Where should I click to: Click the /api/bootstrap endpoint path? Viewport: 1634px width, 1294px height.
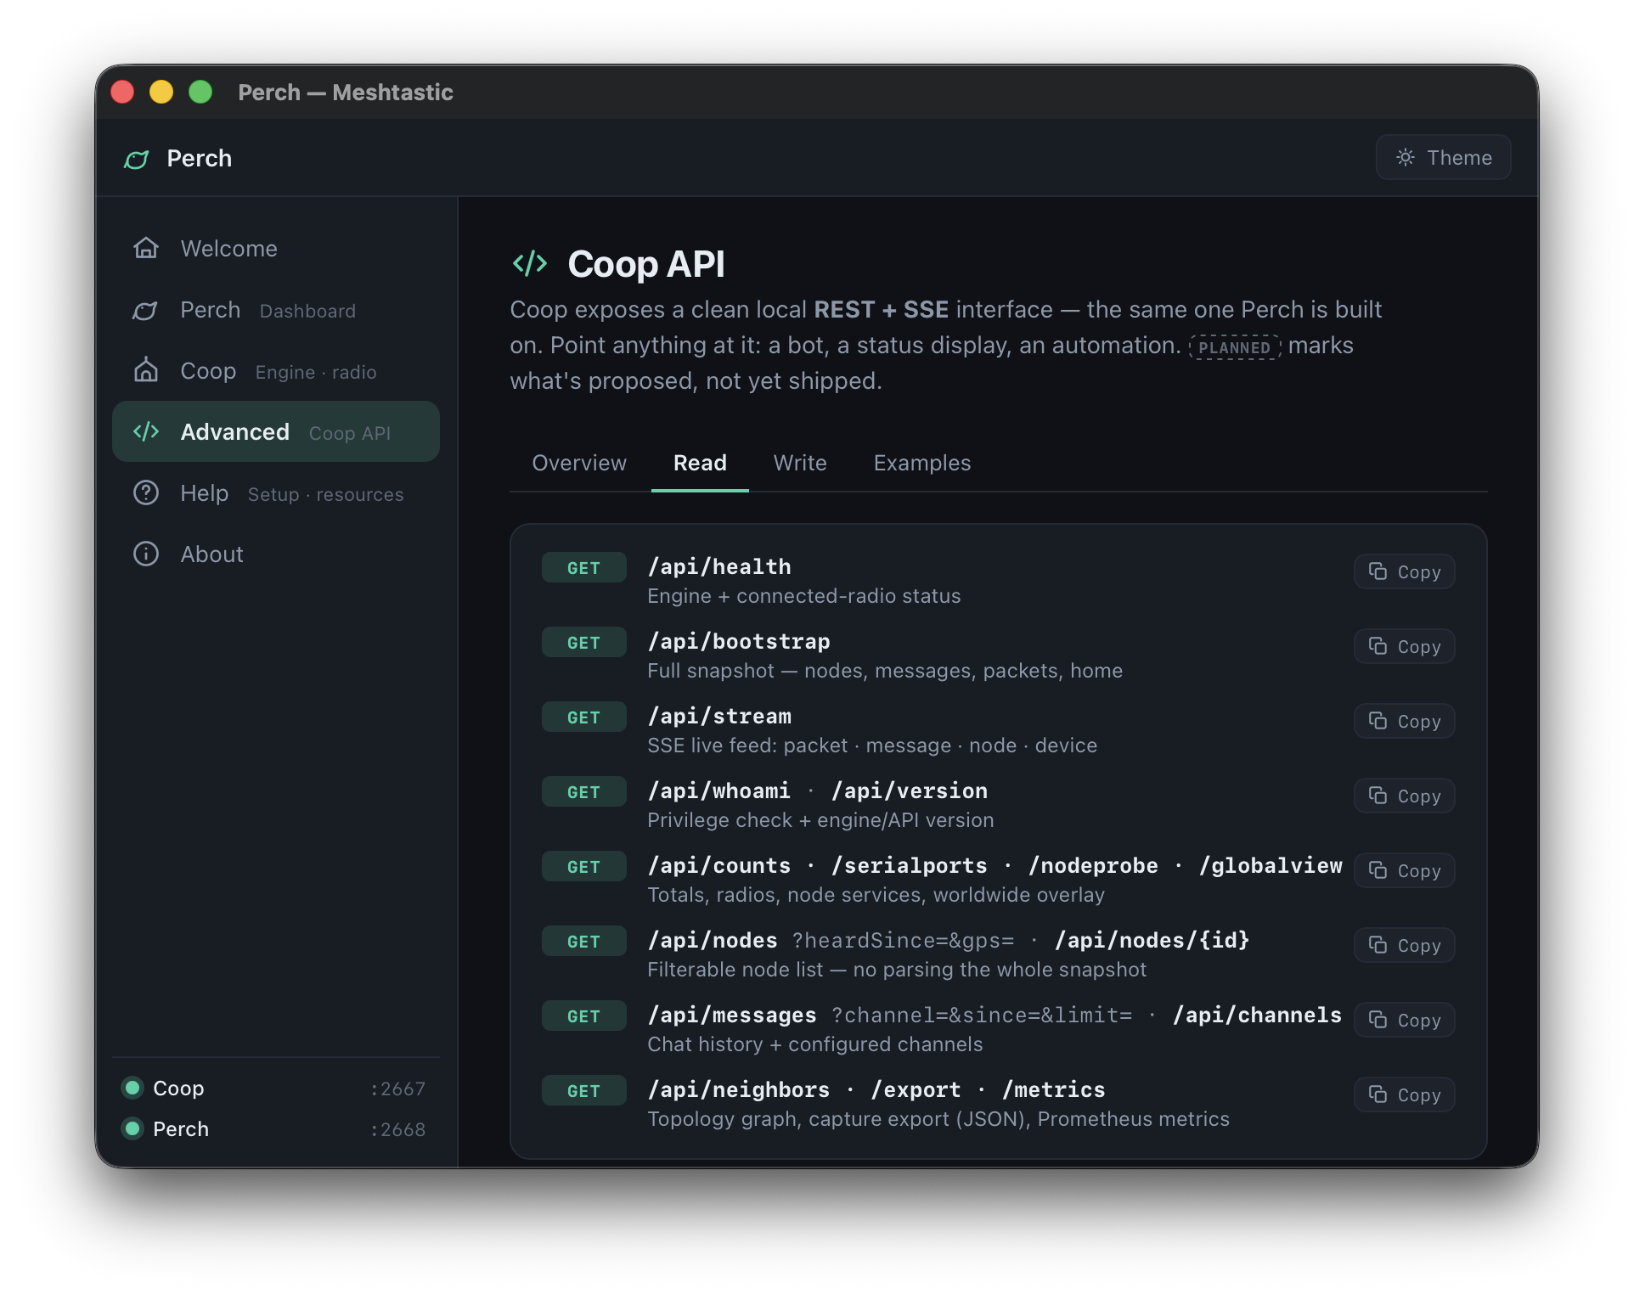(x=739, y=641)
